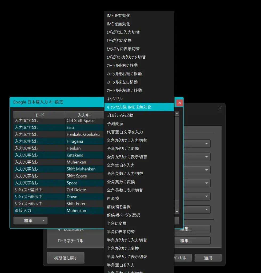Select the key cell reading only "Space"
261x273 pixels.
[85, 183]
